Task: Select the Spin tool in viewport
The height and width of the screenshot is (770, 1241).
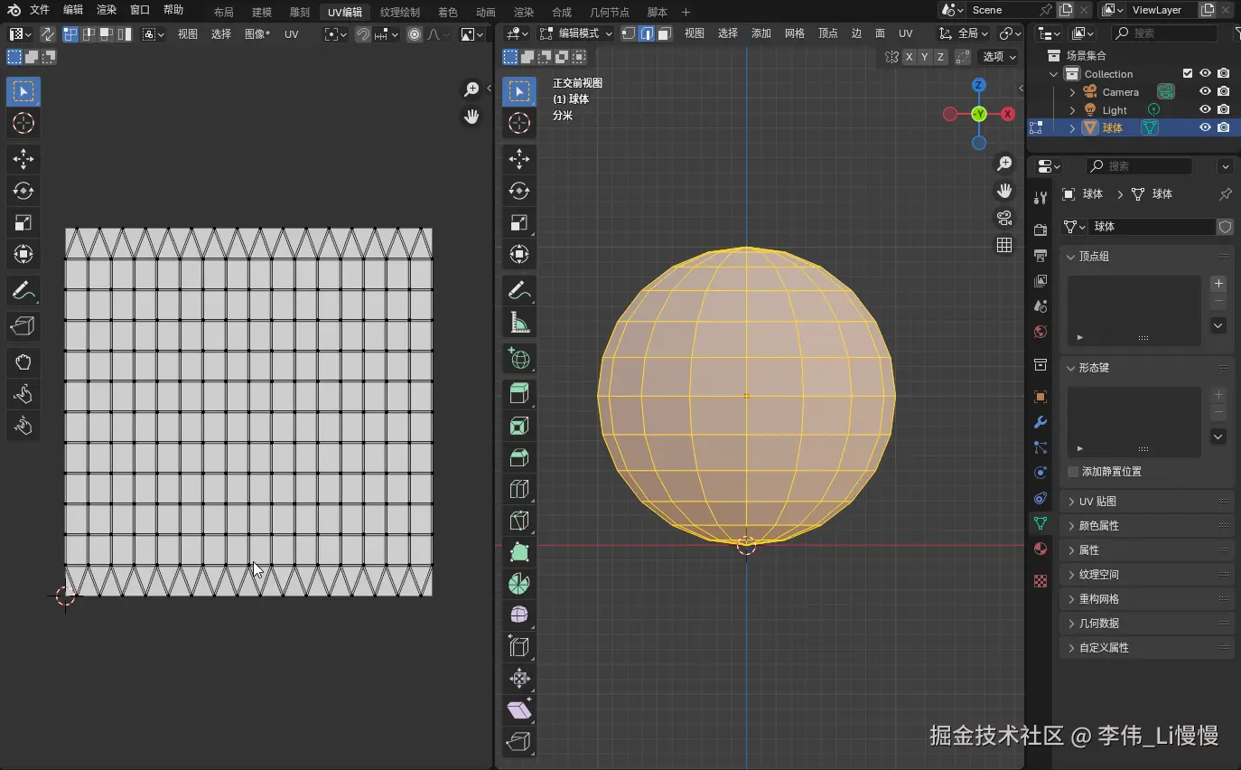Action: click(x=519, y=584)
